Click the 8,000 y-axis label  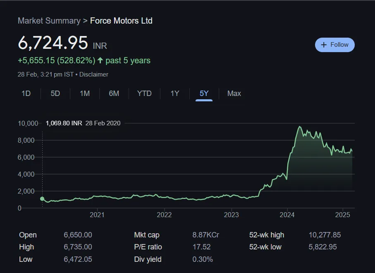26,141
